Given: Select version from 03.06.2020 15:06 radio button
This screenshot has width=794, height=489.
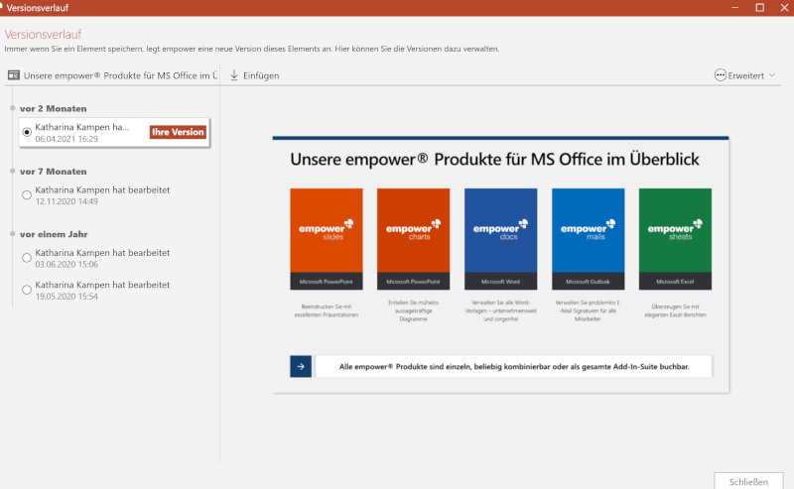Looking at the screenshot, I should [27, 258].
